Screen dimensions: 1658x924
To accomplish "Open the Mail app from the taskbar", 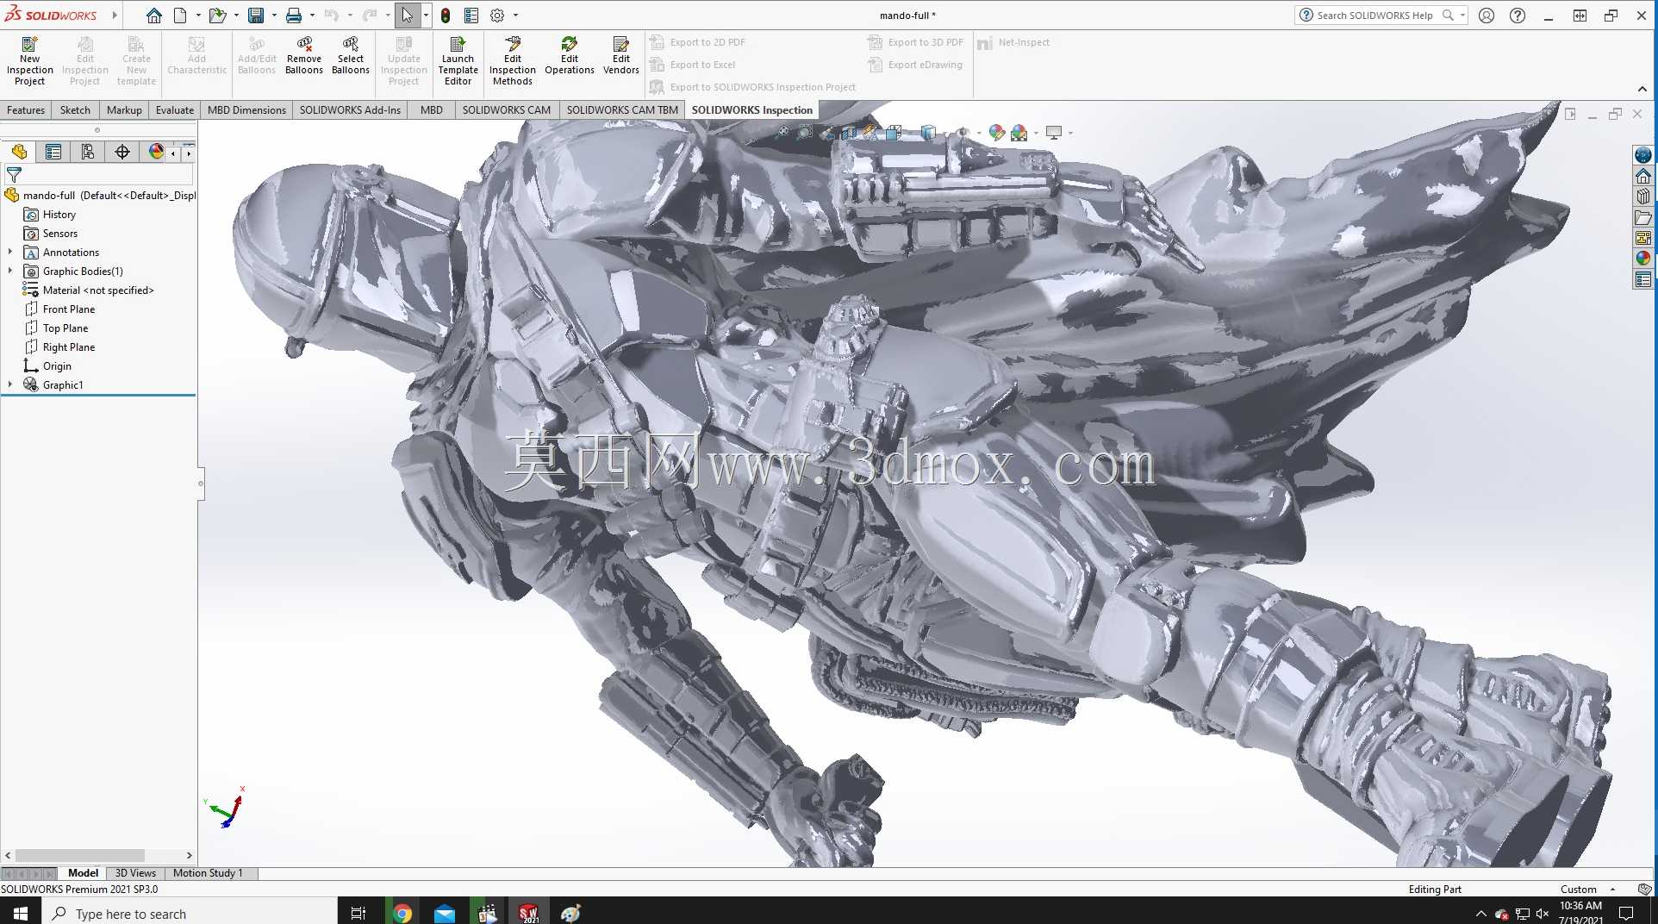I will (445, 914).
